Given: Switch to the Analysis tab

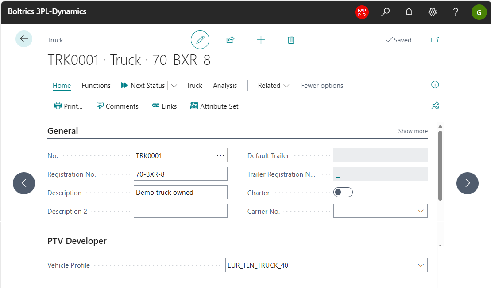Looking at the screenshot, I should point(224,85).
